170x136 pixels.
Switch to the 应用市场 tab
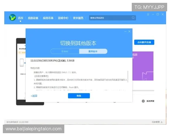click(48, 18)
